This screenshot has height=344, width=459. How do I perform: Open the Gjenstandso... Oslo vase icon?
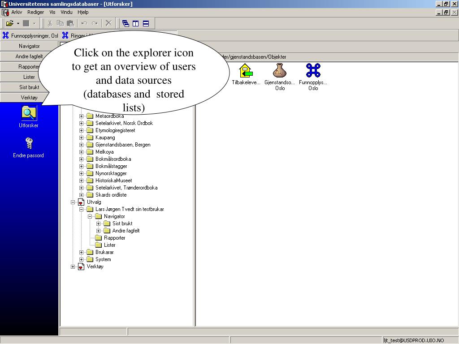[280, 70]
